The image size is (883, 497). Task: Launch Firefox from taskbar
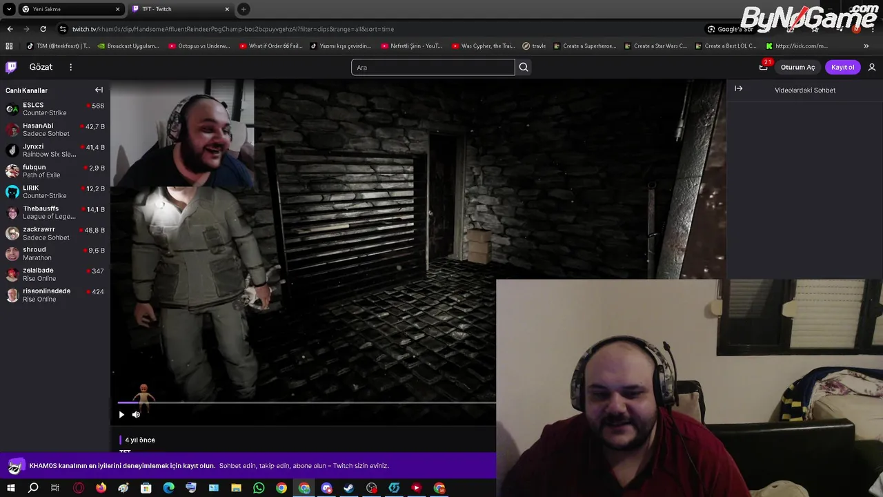tap(101, 488)
